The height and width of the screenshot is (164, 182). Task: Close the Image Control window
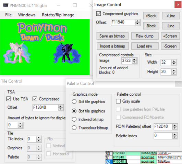tap(178, 4)
